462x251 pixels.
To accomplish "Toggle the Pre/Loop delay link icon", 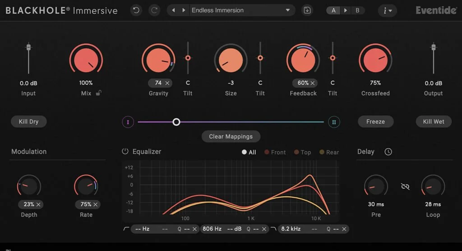I will pyautogui.click(x=405, y=186).
